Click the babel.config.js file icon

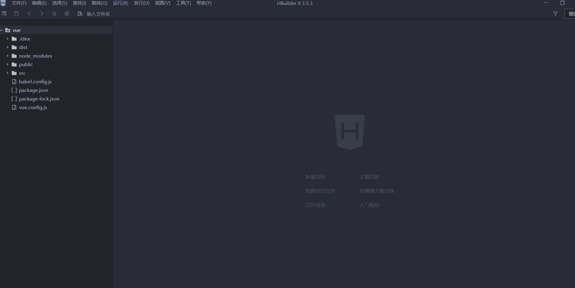coord(14,81)
